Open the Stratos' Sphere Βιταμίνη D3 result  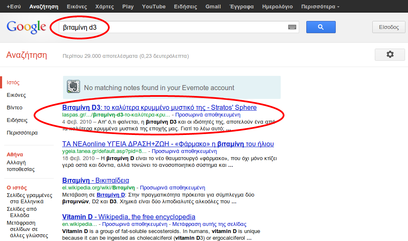(159, 107)
